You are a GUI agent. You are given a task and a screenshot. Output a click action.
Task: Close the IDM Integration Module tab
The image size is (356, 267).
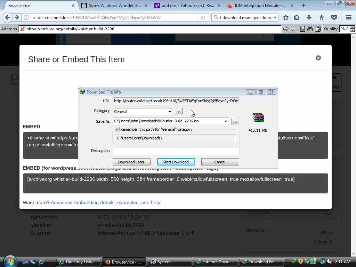click(292, 6)
